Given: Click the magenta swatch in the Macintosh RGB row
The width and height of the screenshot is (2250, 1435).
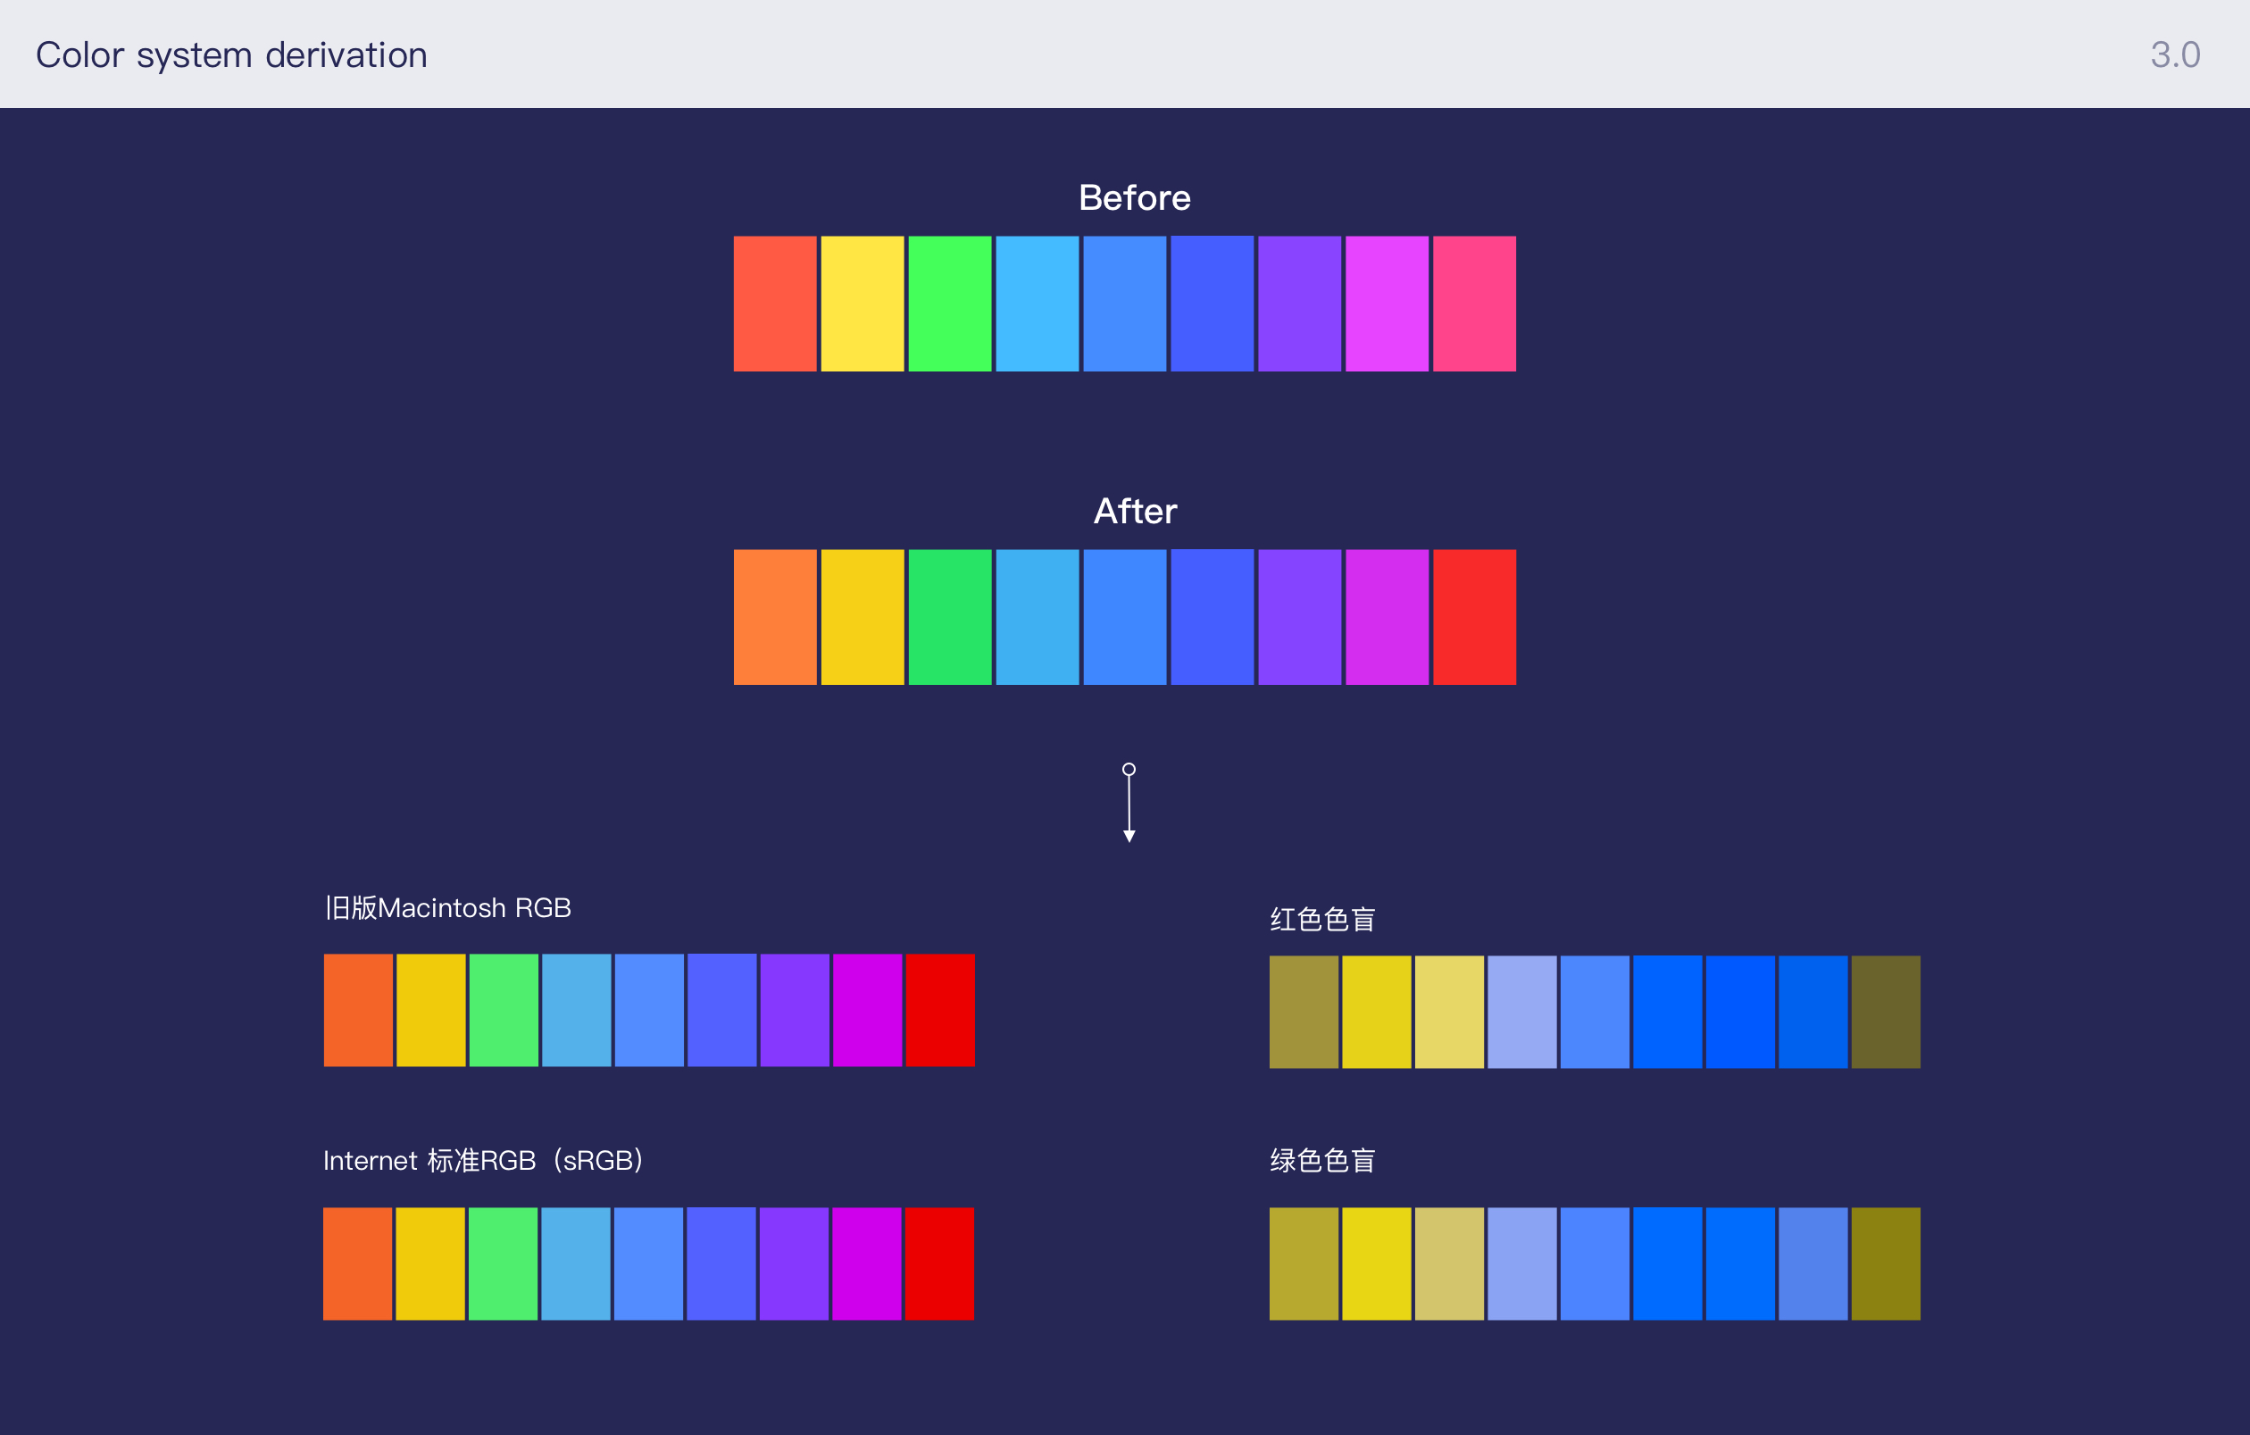Looking at the screenshot, I should pos(867,1010).
